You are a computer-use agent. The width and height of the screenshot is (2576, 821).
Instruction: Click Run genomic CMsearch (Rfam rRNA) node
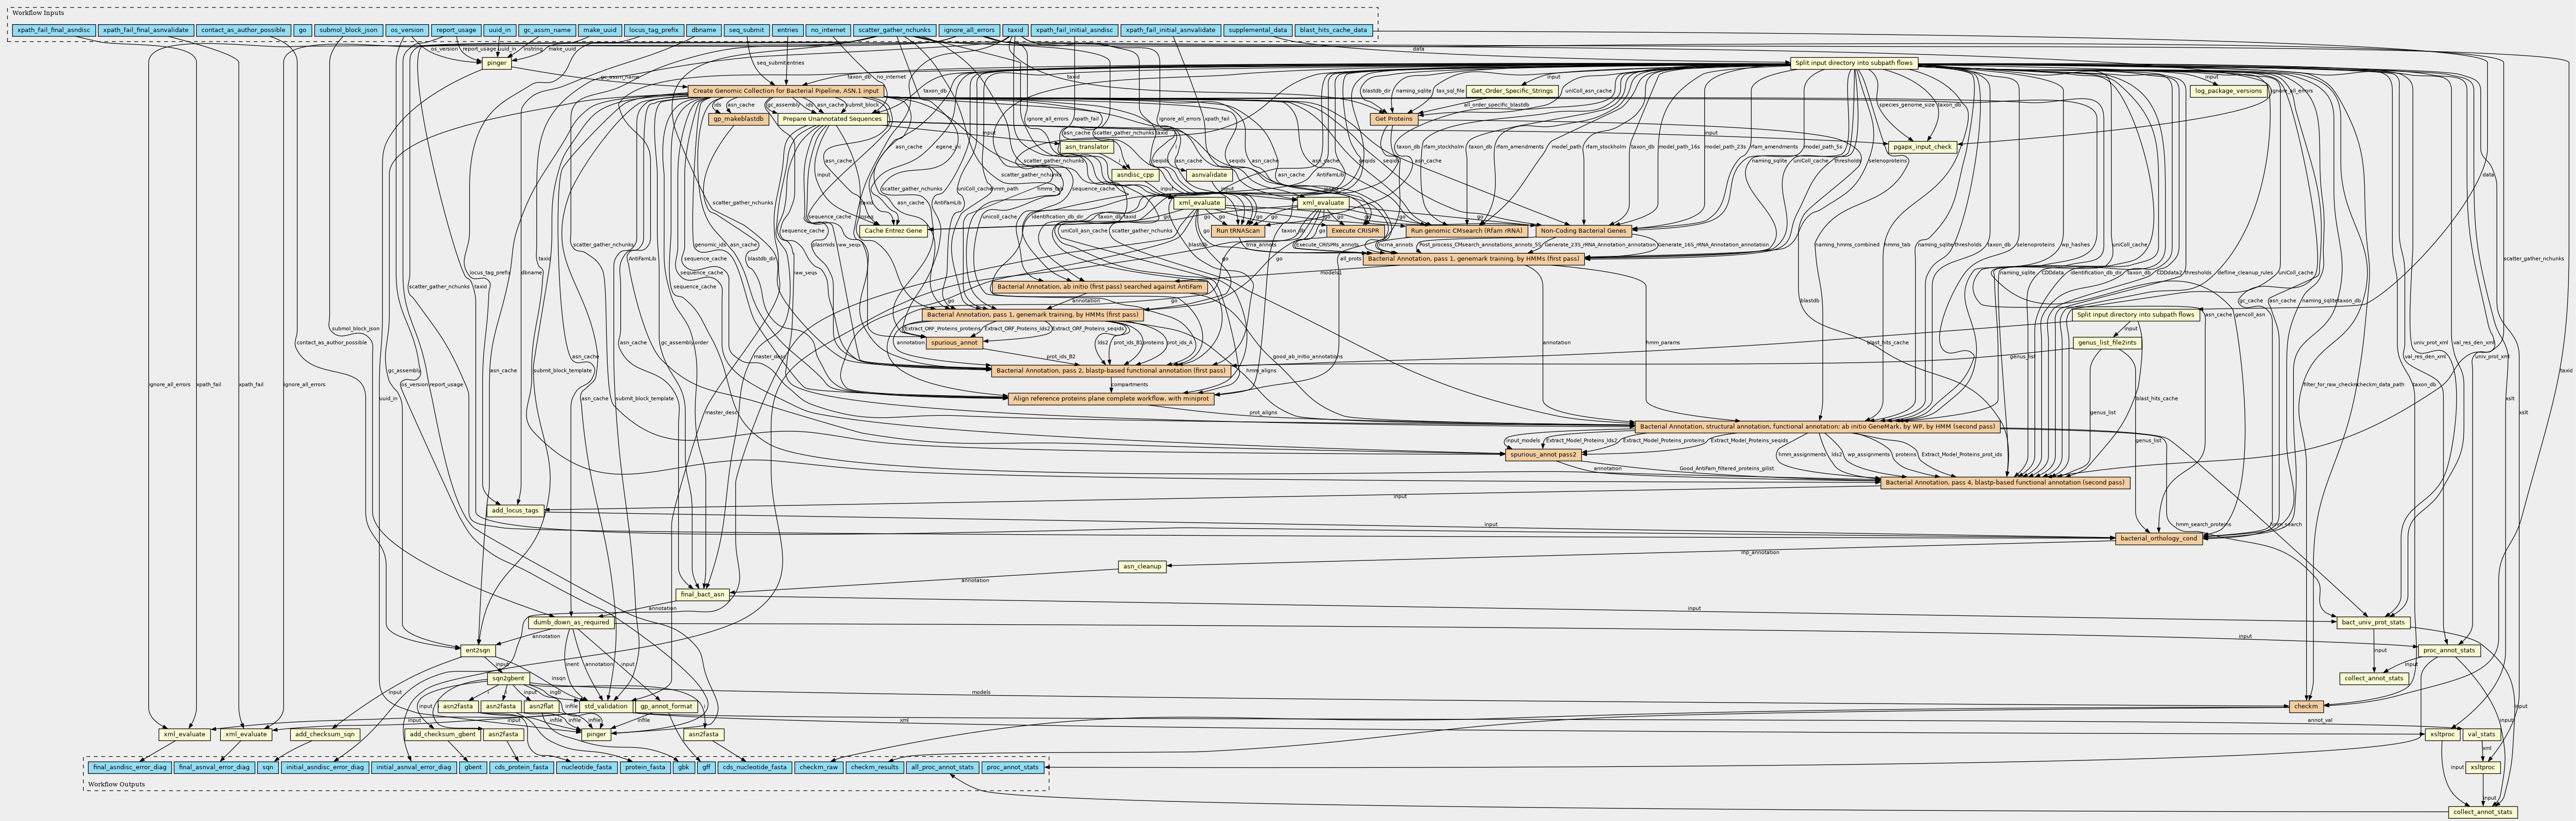(x=1466, y=231)
